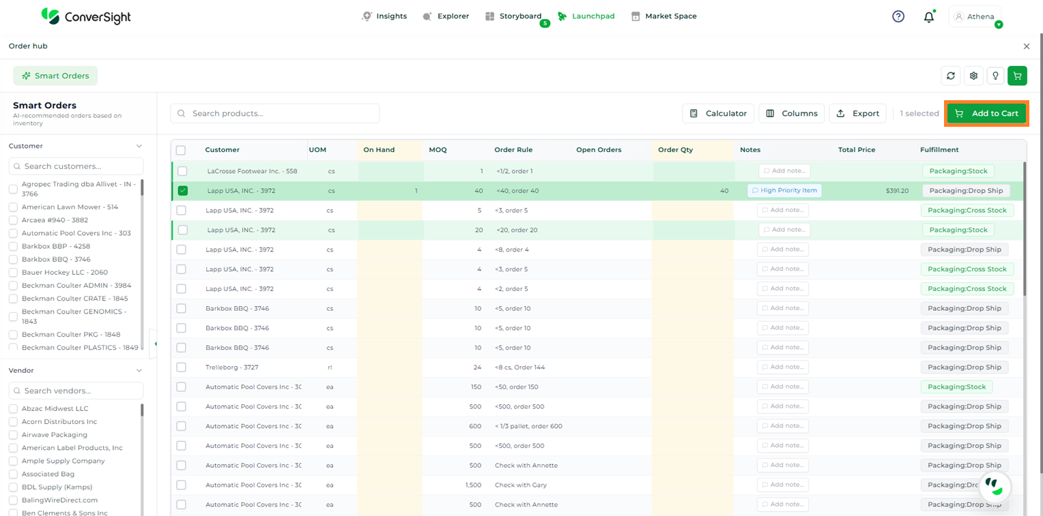Click into the Search products field
1043x516 pixels.
point(275,113)
